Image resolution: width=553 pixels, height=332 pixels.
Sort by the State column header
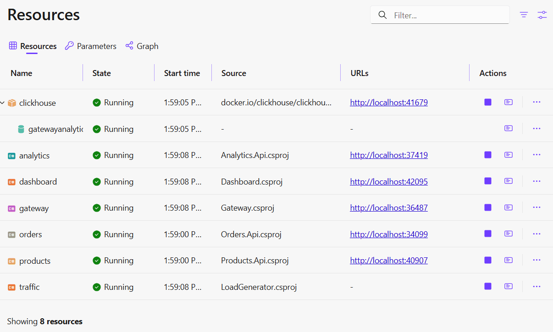pos(101,73)
